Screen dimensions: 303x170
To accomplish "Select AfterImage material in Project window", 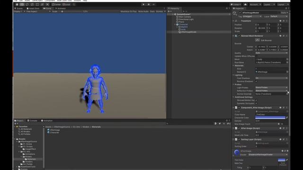I will tap(53, 130).
